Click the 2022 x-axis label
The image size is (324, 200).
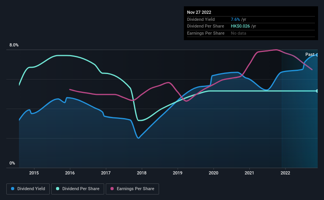tap(285, 173)
